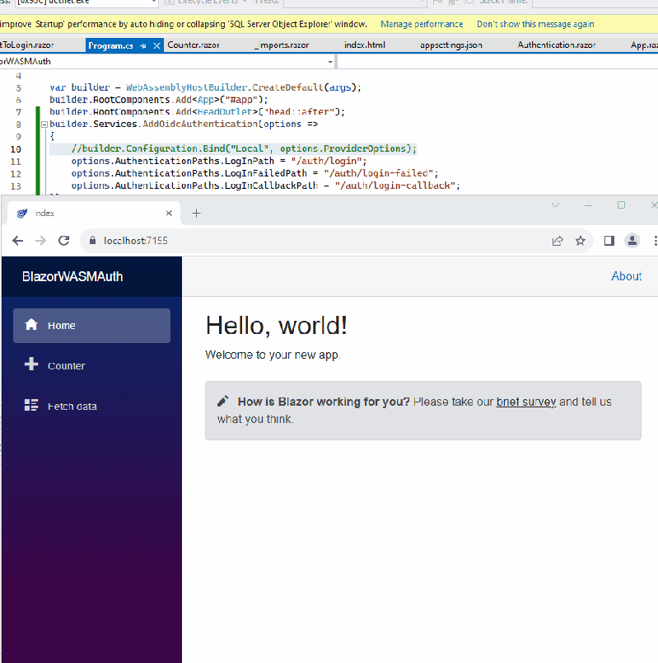
Task: Select the index browser tab
Action: click(x=94, y=213)
